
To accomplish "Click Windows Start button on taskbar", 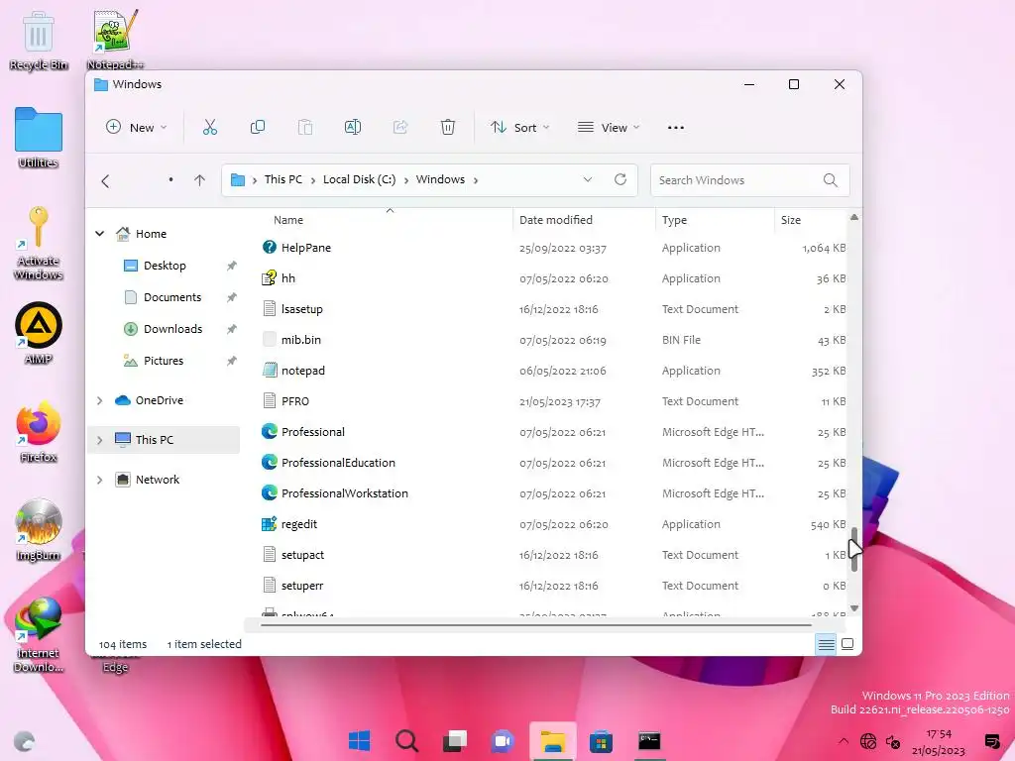I will (359, 740).
